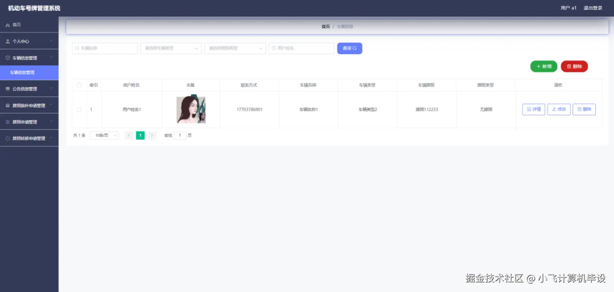Click the person icon of 个人中心
This screenshot has height=292, width=614.
pyautogui.click(x=7, y=41)
